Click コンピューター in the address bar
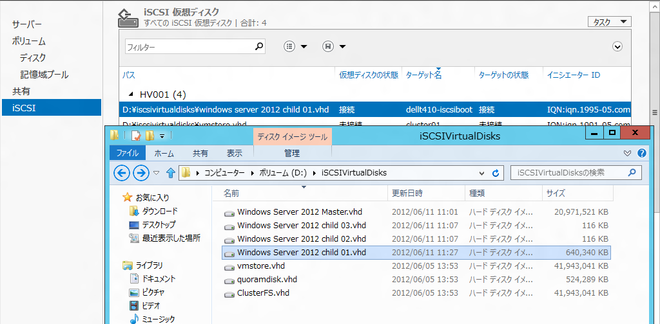 click(x=224, y=172)
